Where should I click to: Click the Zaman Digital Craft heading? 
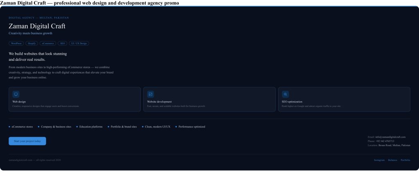coord(37,26)
